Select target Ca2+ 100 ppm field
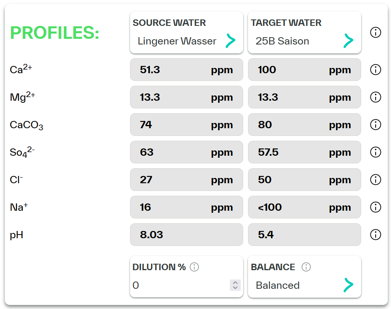391x309 pixels. [304, 70]
